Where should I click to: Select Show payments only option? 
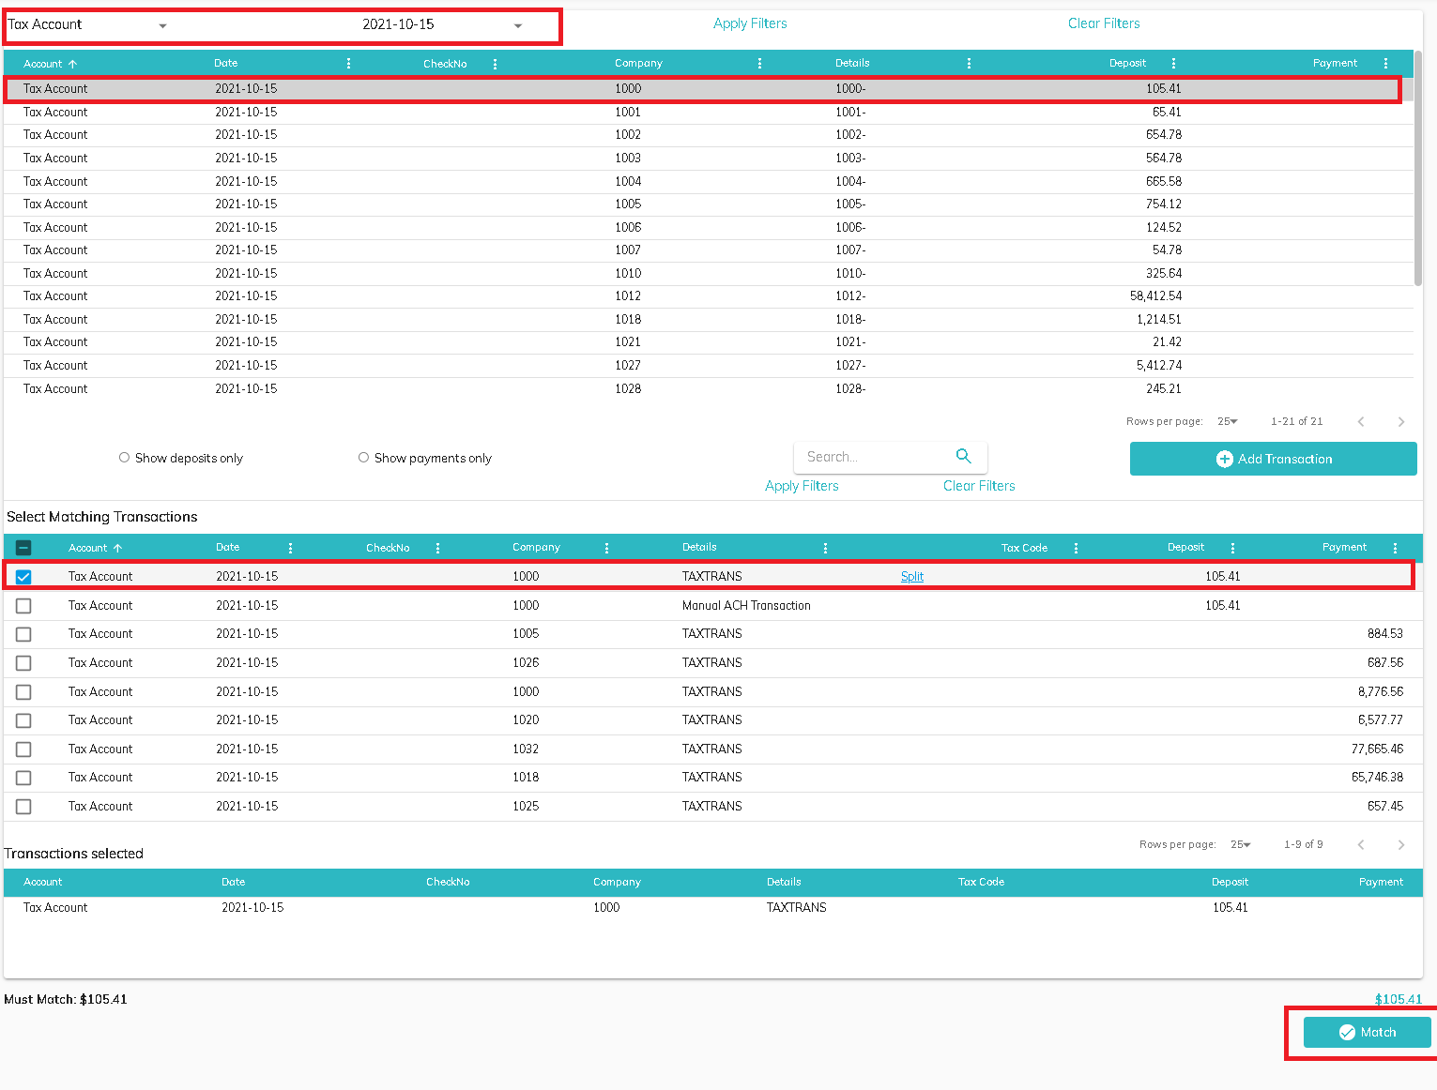363,458
